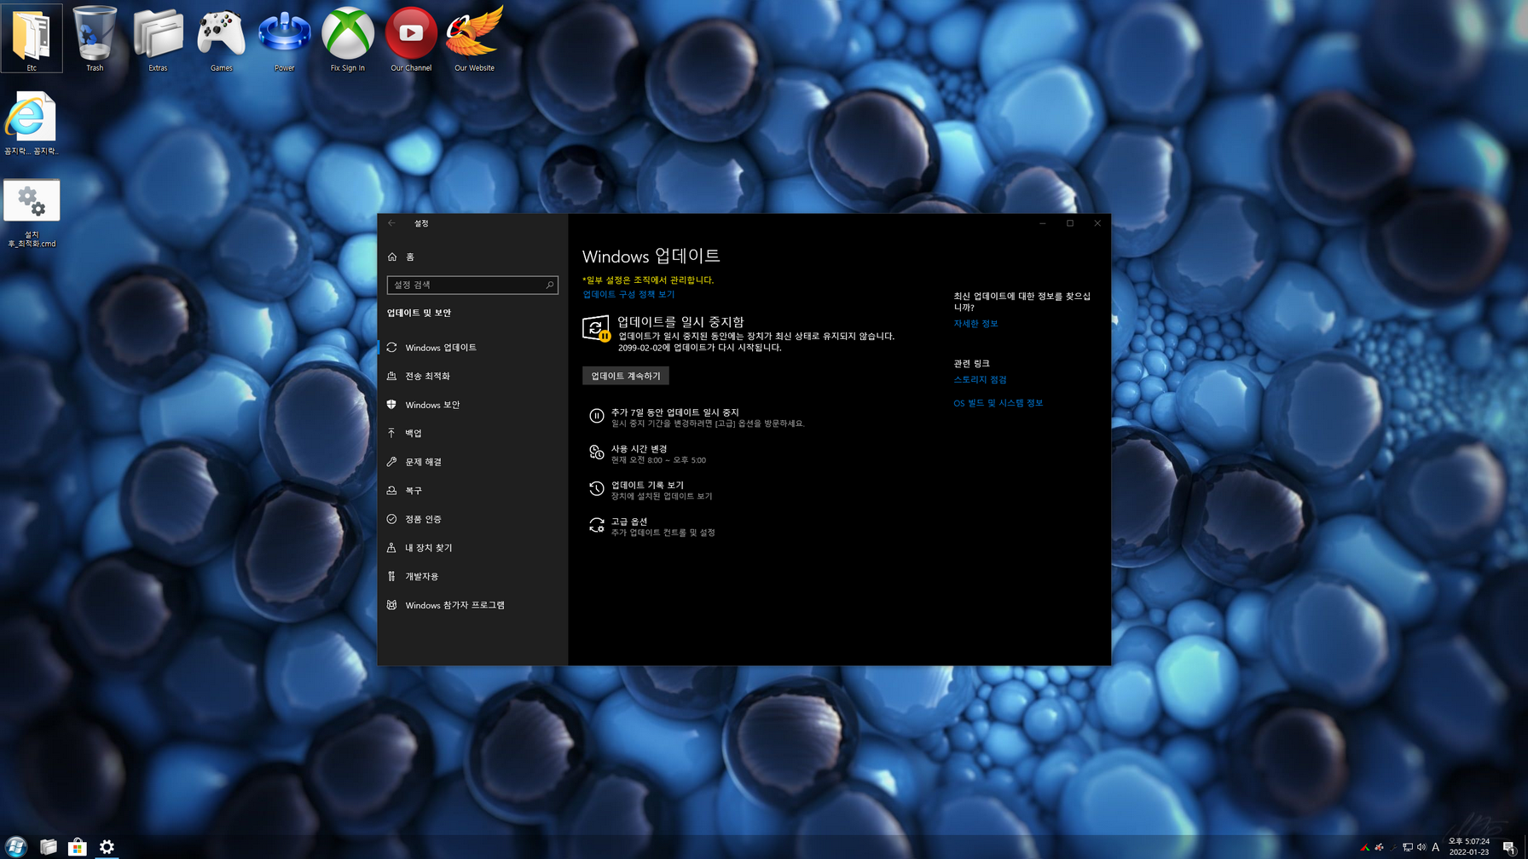This screenshot has height=859, width=1528.
Task: Open the Our Channel YouTube icon
Action: coord(411,38)
